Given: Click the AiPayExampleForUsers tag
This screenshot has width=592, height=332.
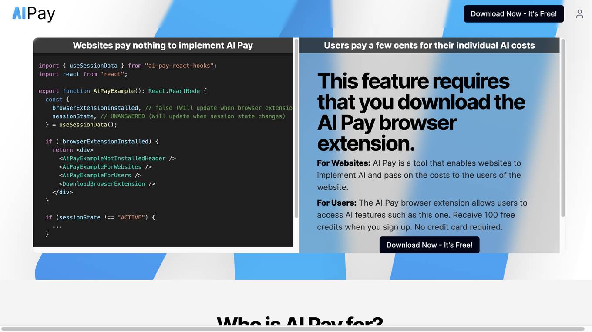Looking at the screenshot, I should tap(101, 175).
